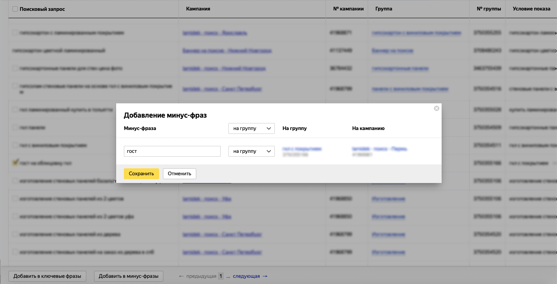Click the Группа column header
The height and width of the screenshot is (284, 557).
(384, 9)
